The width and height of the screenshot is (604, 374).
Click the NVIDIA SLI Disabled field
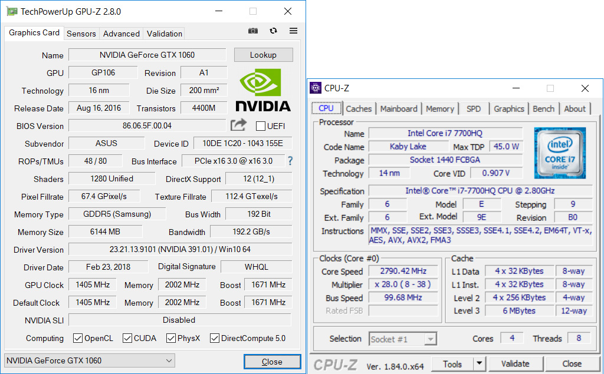coord(179,320)
